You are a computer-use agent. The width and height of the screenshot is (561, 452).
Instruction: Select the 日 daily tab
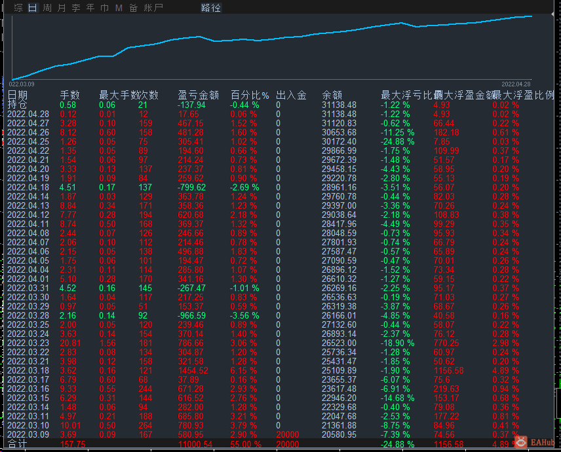click(33, 7)
